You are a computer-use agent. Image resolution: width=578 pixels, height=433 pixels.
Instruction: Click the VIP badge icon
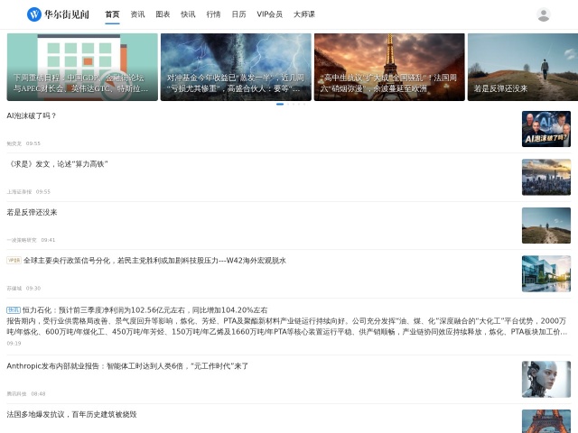point(14,261)
